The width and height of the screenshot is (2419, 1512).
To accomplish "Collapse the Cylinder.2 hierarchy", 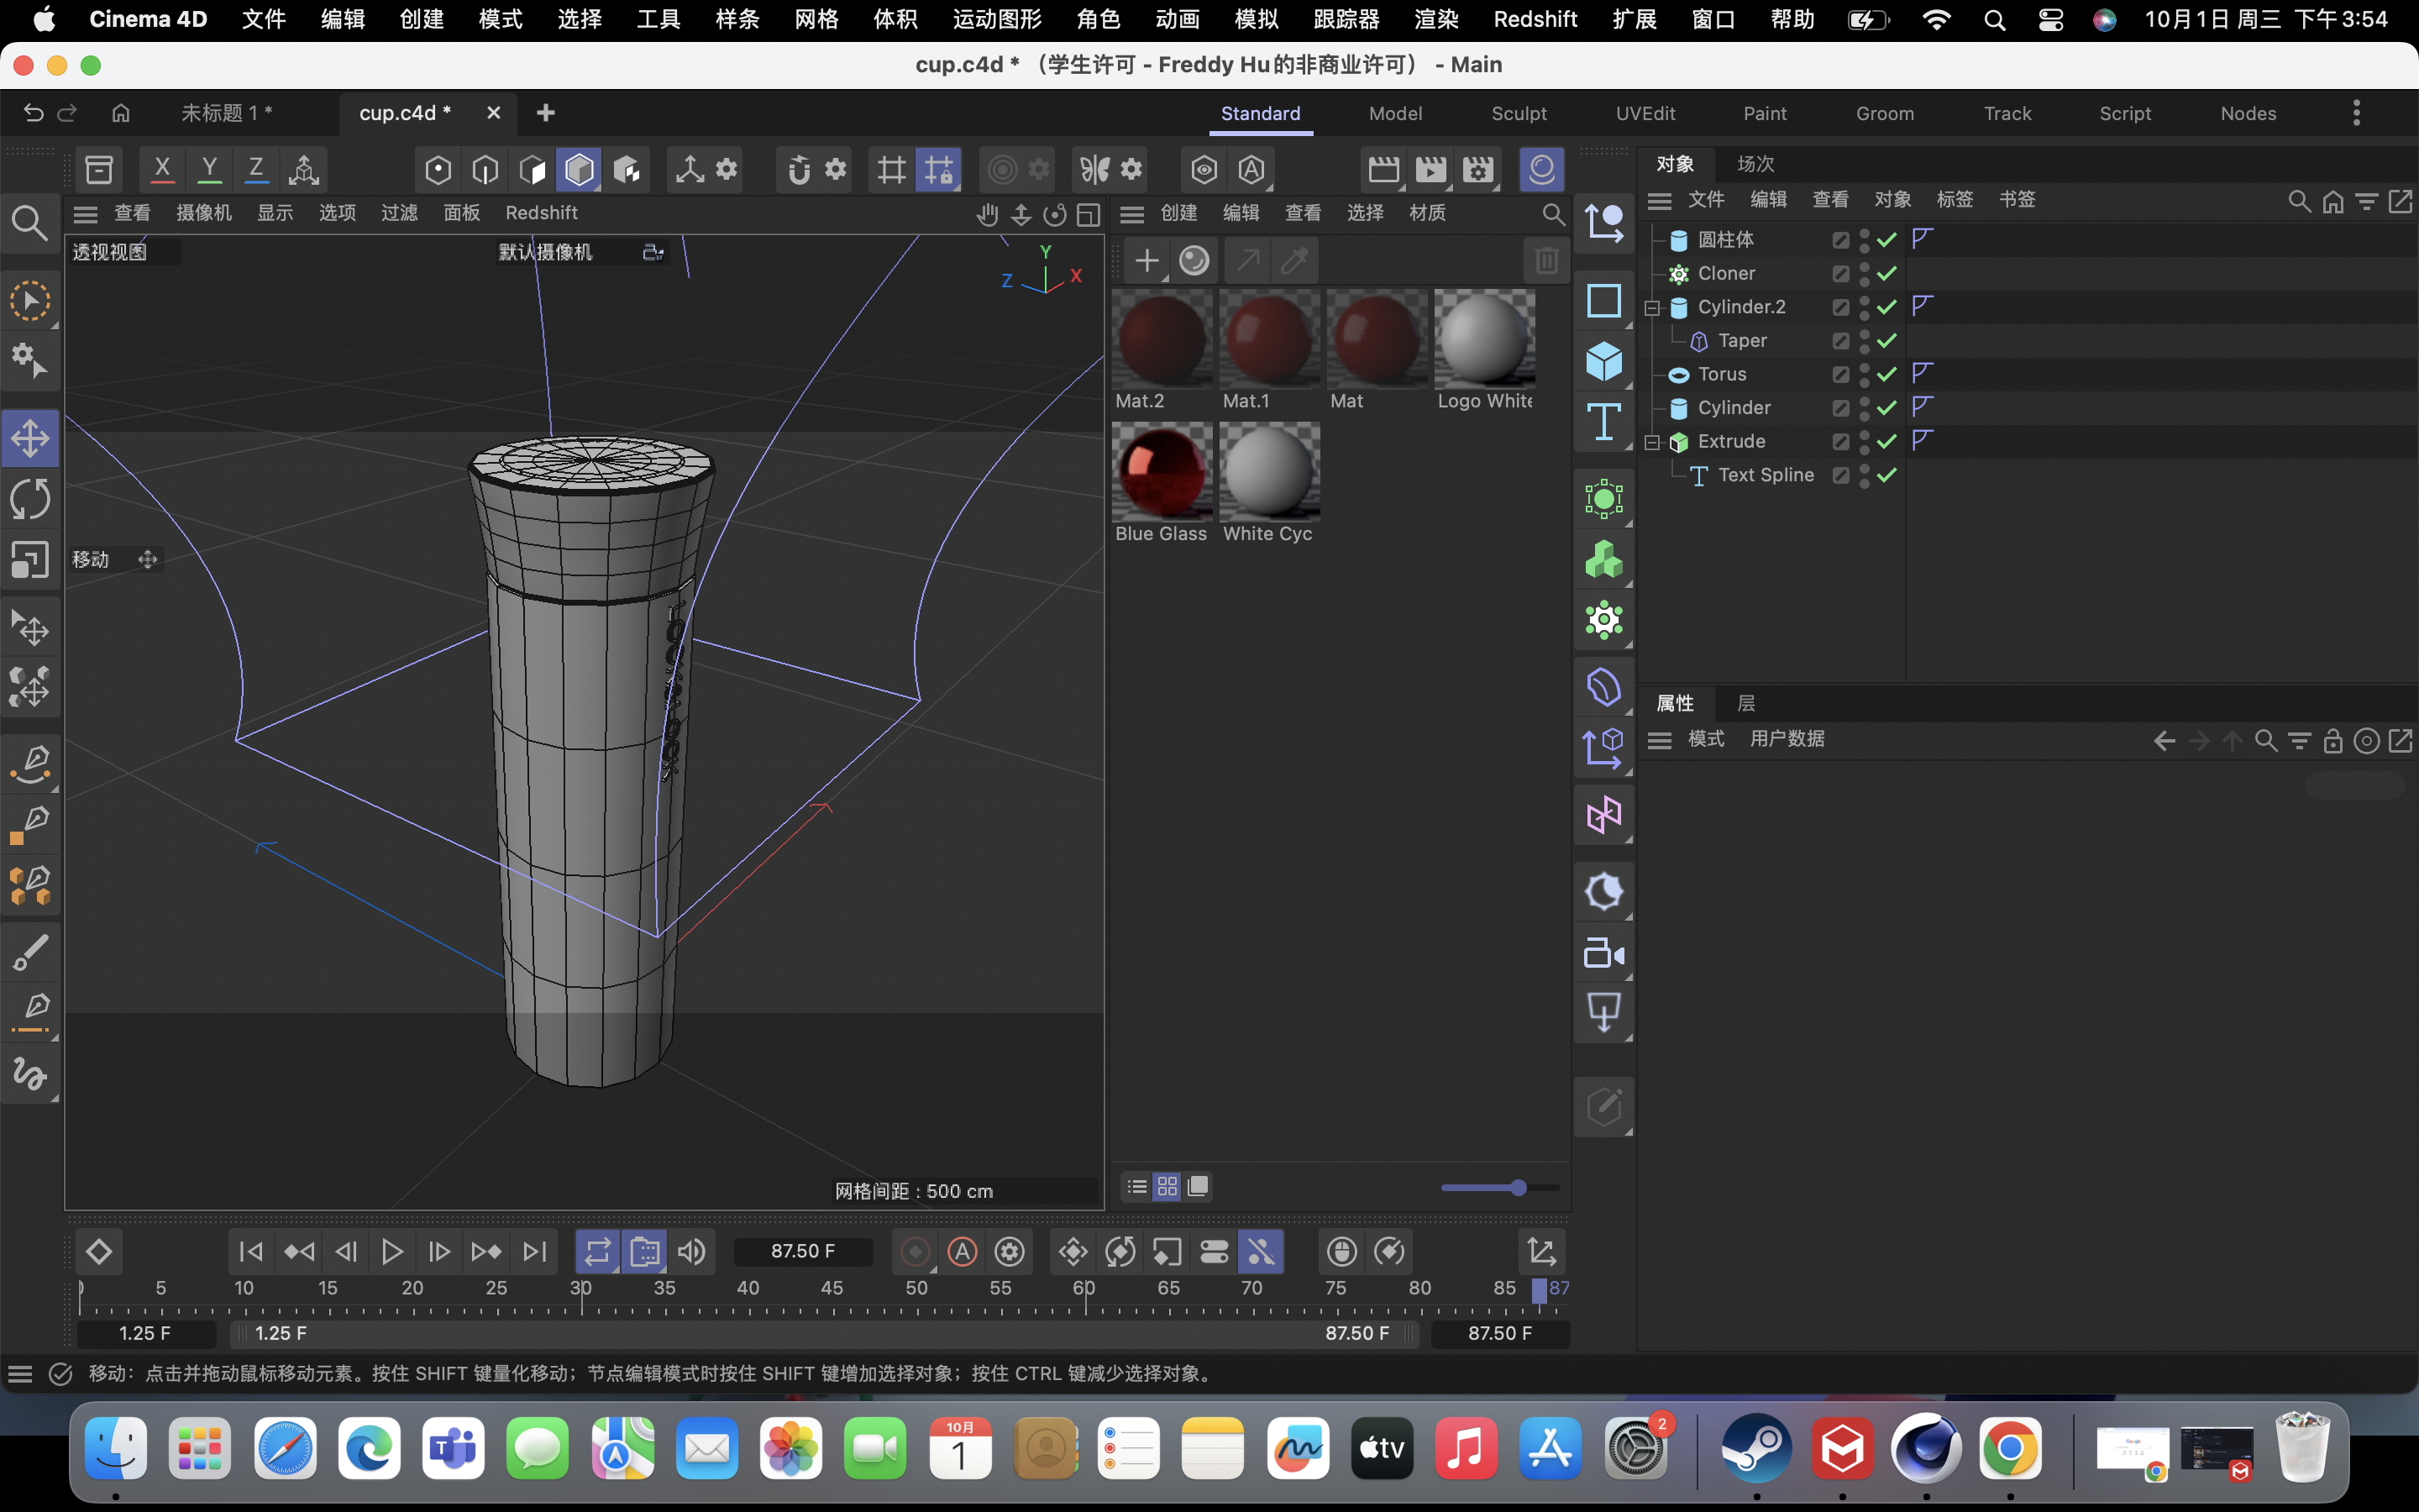I will [x=1653, y=307].
